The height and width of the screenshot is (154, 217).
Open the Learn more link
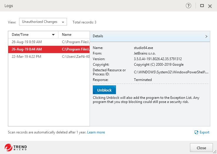point(96,132)
